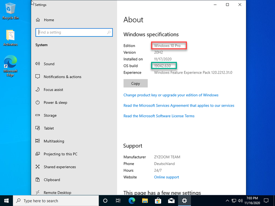Click Settings gear on taskbar

[x=184, y=201]
